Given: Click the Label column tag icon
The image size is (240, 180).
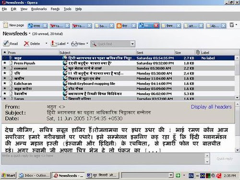Looking at the screenshot, I should coord(198,52).
